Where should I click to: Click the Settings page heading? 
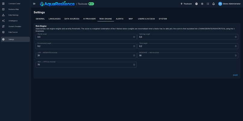pos(39,12)
